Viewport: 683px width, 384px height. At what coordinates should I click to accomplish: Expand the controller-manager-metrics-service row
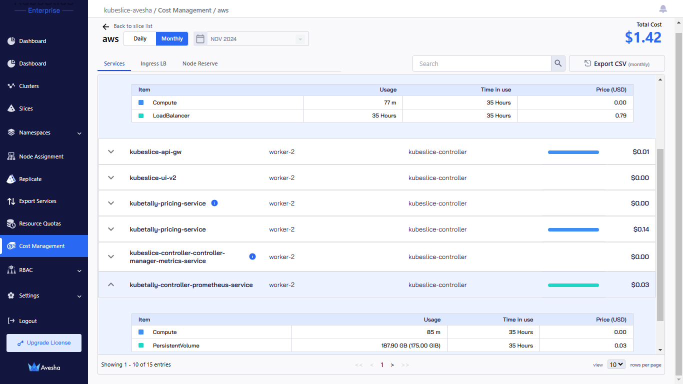coord(111,256)
